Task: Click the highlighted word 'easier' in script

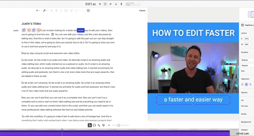Action: coord(81,30)
